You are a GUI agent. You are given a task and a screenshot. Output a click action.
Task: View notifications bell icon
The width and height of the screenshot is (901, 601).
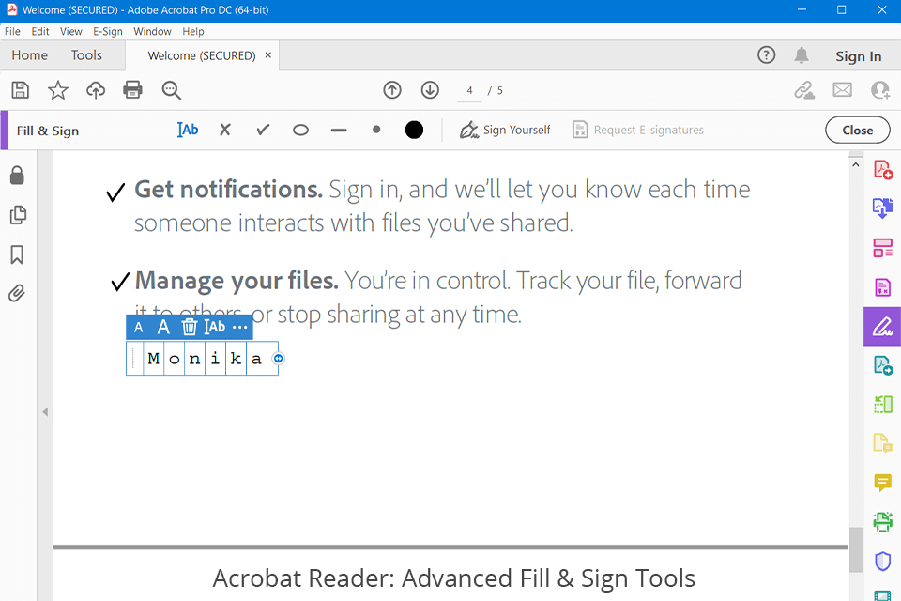pos(802,55)
